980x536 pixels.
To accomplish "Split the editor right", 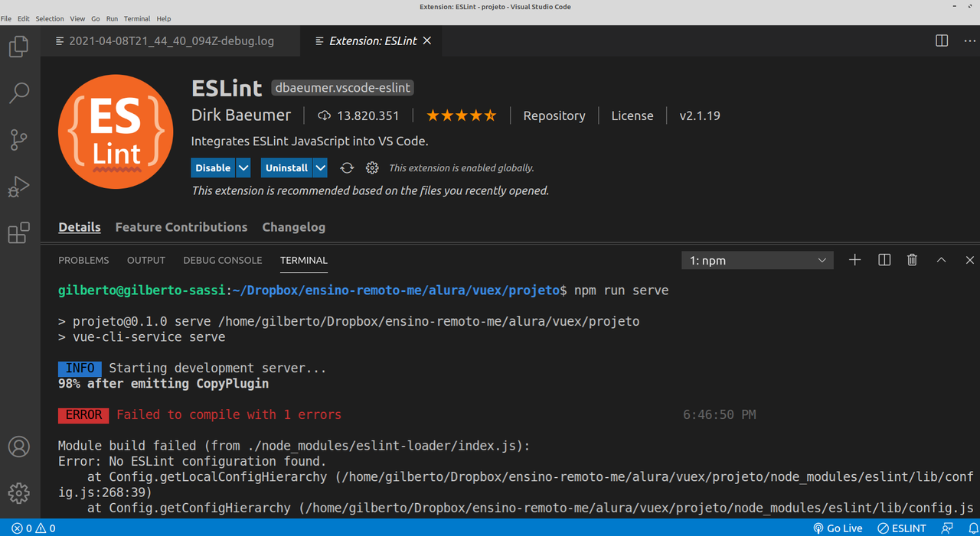I will [x=942, y=41].
